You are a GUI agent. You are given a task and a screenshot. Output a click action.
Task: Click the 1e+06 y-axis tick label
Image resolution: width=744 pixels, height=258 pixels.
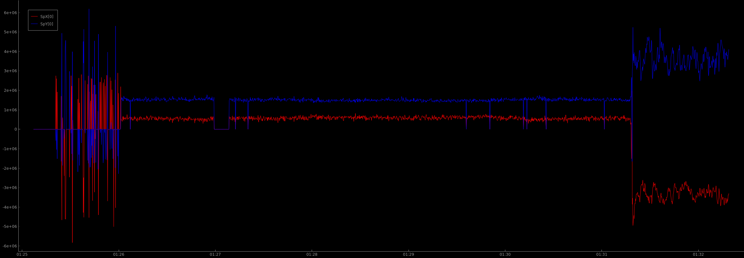[10, 110]
